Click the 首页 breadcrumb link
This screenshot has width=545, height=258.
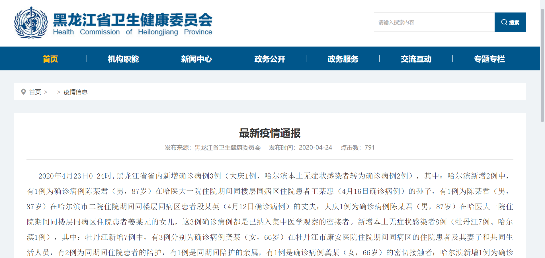click(x=35, y=92)
